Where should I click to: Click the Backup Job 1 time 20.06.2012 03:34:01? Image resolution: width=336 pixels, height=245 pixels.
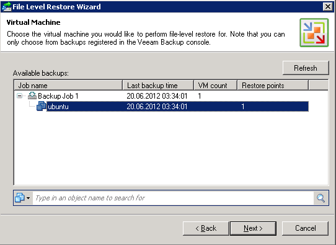click(157, 96)
